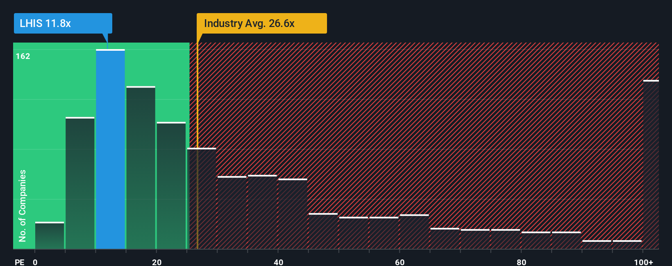Click the hatched bar for PE 25-30

pyautogui.click(x=202, y=198)
